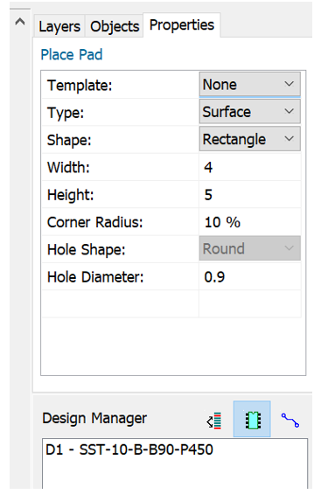The height and width of the screenshot is (501, 321).
Task: Select the nets icon in Design Manager
Action: pos(290,420)
